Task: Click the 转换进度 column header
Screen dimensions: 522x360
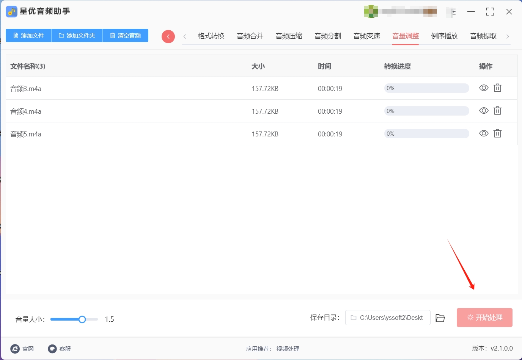Action: tap(397, 66)
